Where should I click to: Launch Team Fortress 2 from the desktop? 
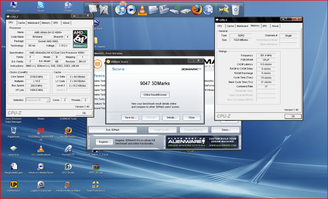tap(96, 186)
